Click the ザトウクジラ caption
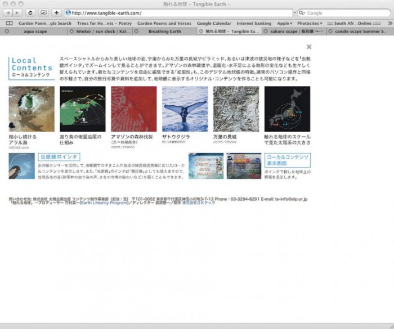The height and width of the screenshot is (329, 394). pos(176,137)
